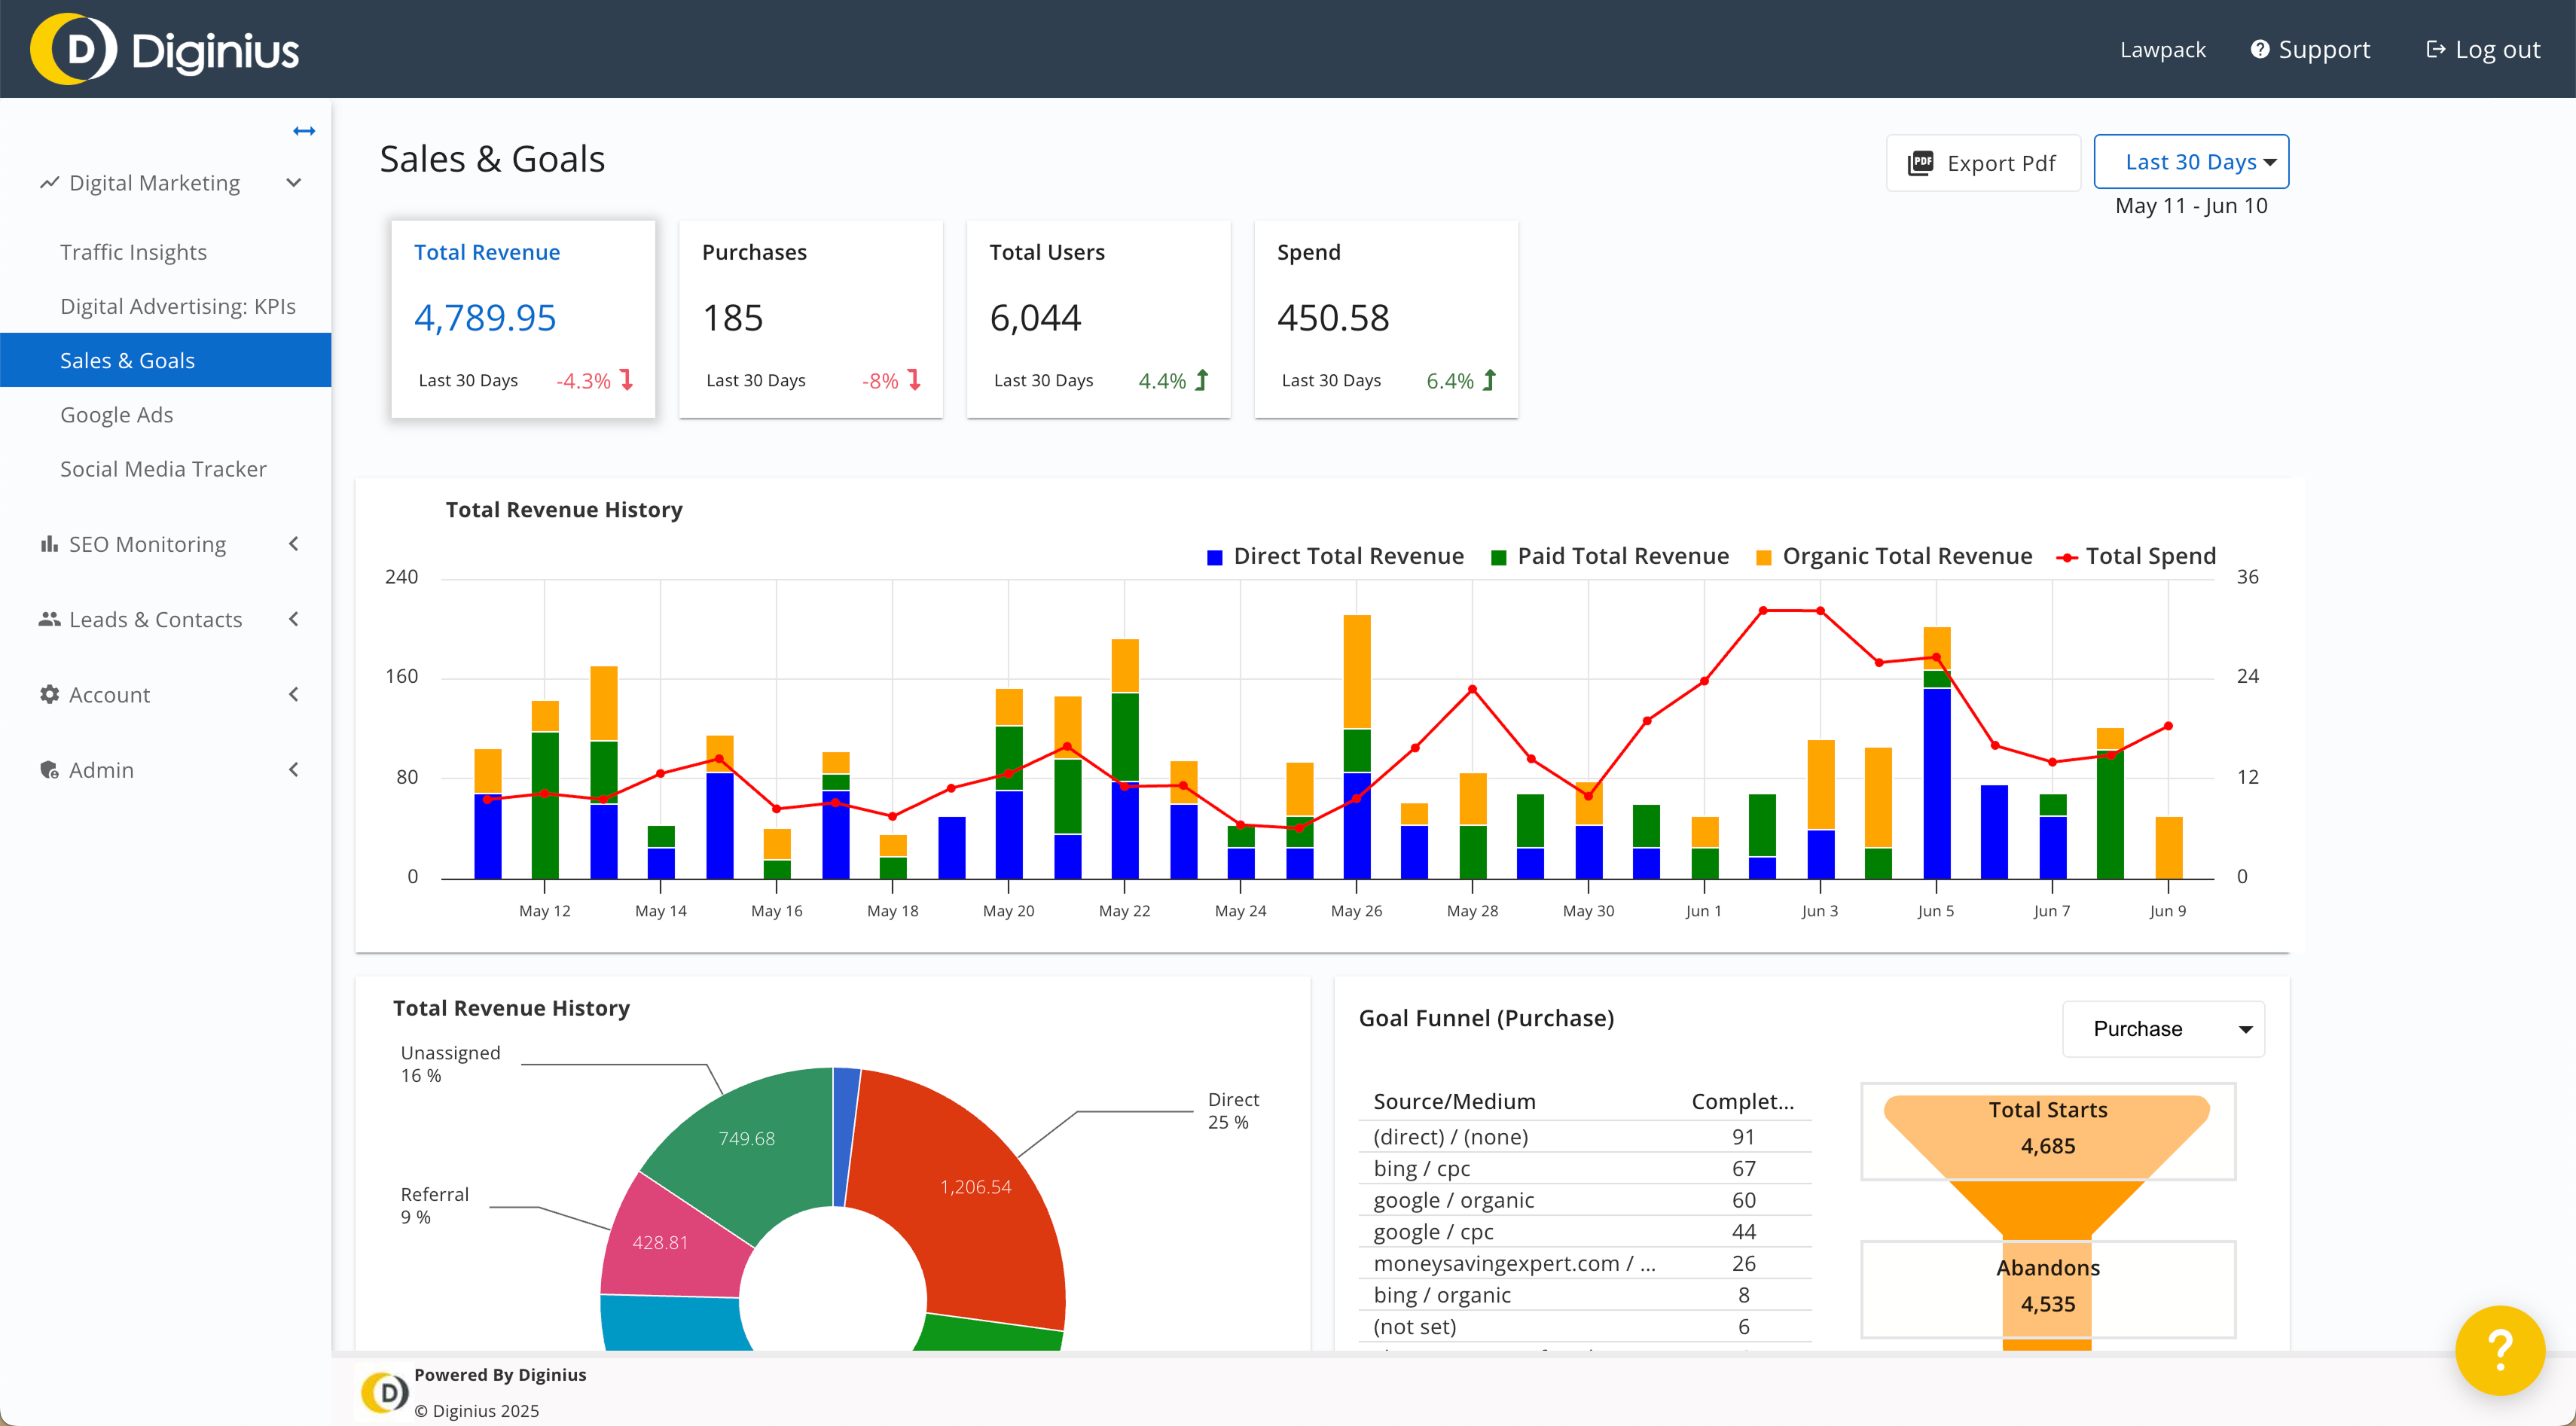This screenshot has height=1426, width=2576.
Task: Open the Last 30 Days date range dropdown
Action: point(2191,161)
